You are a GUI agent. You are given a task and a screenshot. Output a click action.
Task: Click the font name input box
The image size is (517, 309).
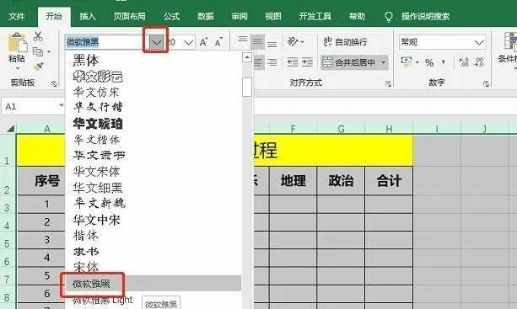point(107,42)
